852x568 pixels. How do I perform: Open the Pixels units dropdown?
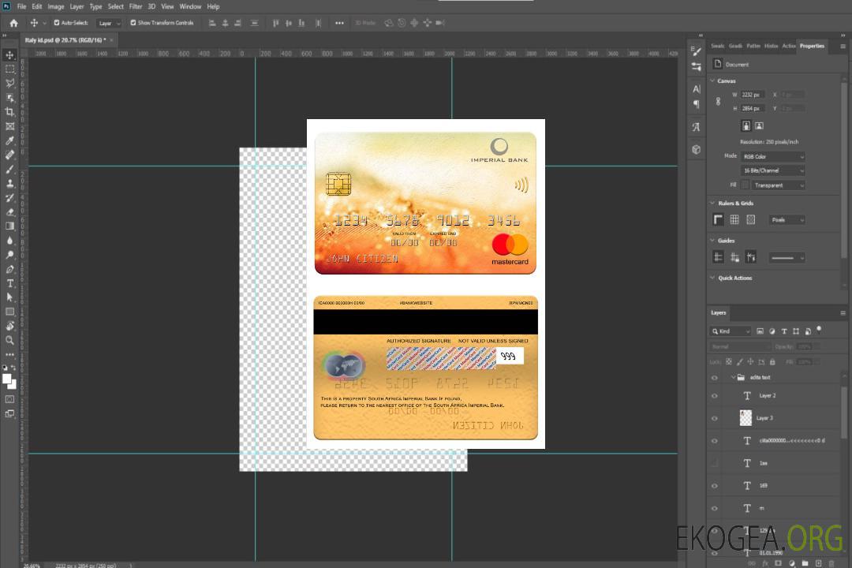(x=787, y=219)
